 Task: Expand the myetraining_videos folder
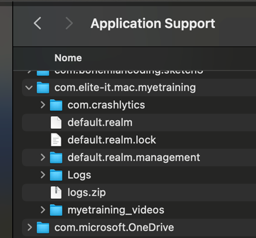tap(43, 210)
